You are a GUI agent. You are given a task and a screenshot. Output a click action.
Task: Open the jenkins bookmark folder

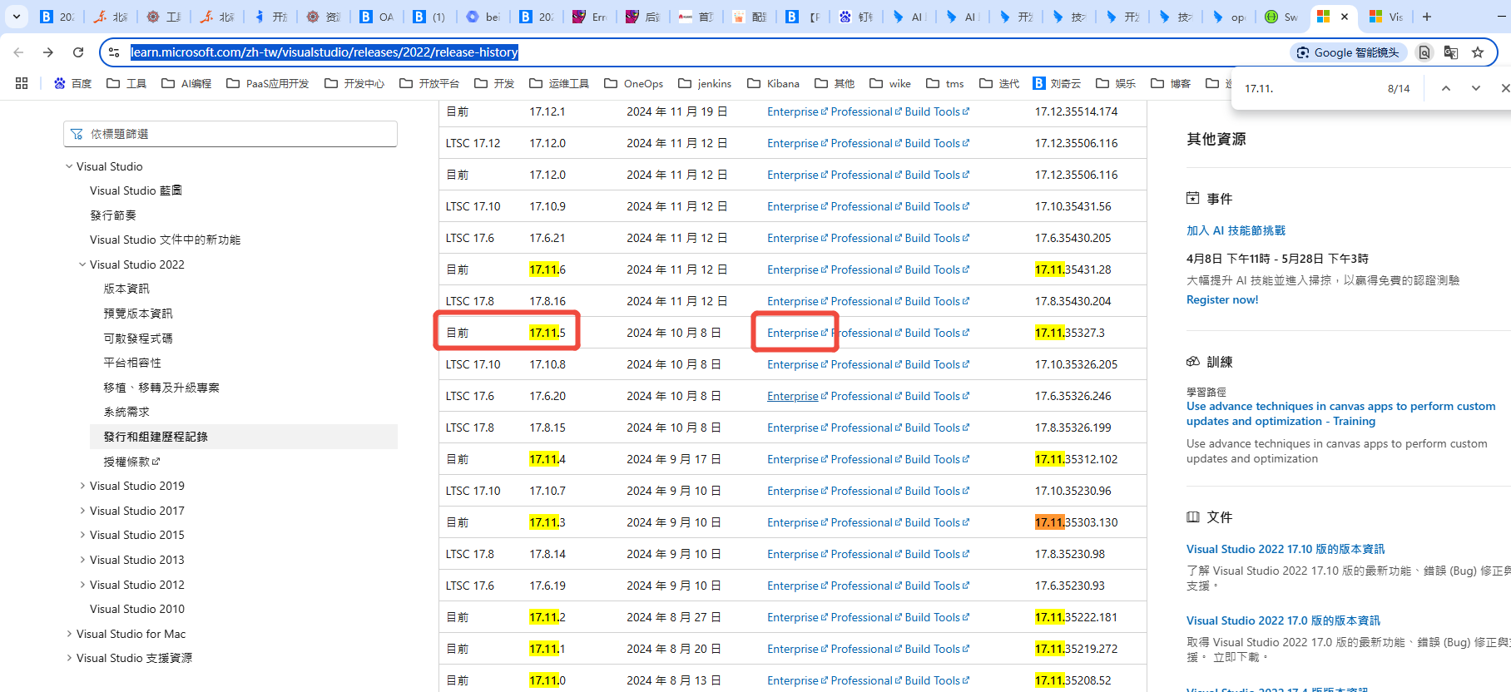(x=705, y=83)
